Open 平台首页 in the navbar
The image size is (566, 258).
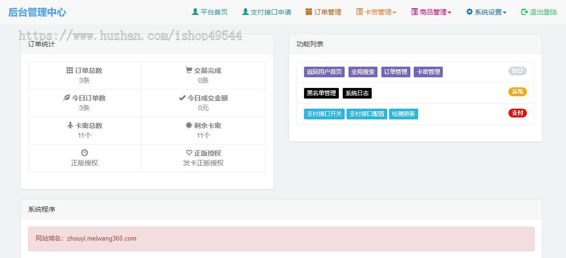coord(210,12)
